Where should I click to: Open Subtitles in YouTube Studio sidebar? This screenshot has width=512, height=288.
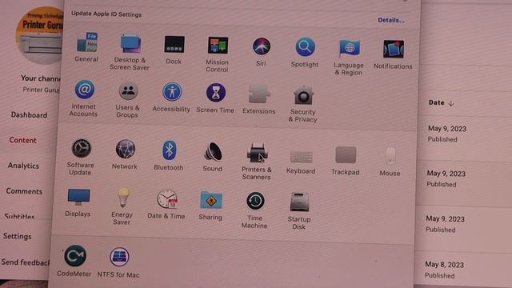[x=19, y=216]
